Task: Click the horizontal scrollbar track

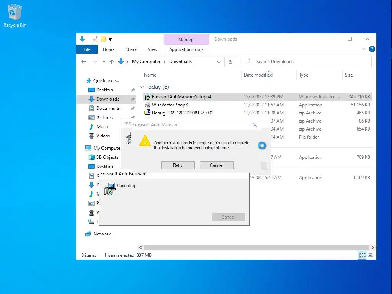Action: pos(256,248)
